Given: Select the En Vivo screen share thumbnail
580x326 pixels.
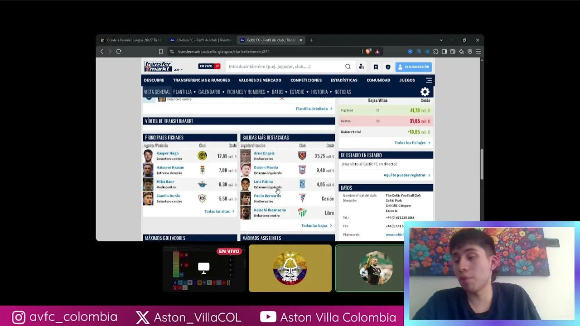Looking at the screenshot, I should click(x=204, y=268).
